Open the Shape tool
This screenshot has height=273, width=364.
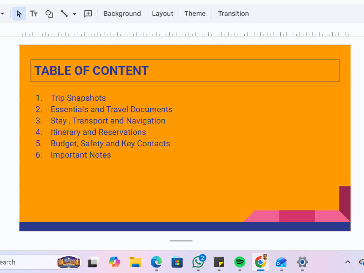[x=49, y=14]
